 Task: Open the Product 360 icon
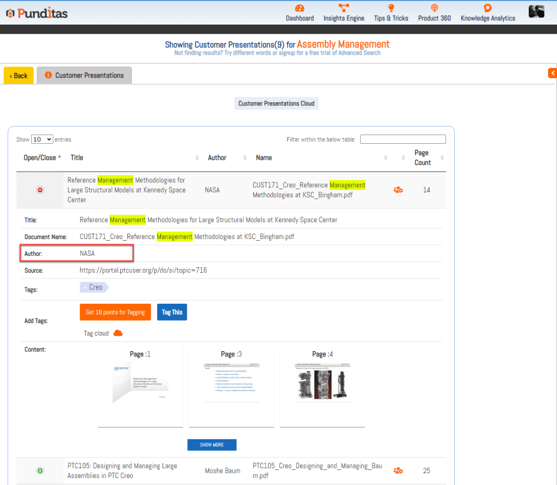tap(434, 8)
